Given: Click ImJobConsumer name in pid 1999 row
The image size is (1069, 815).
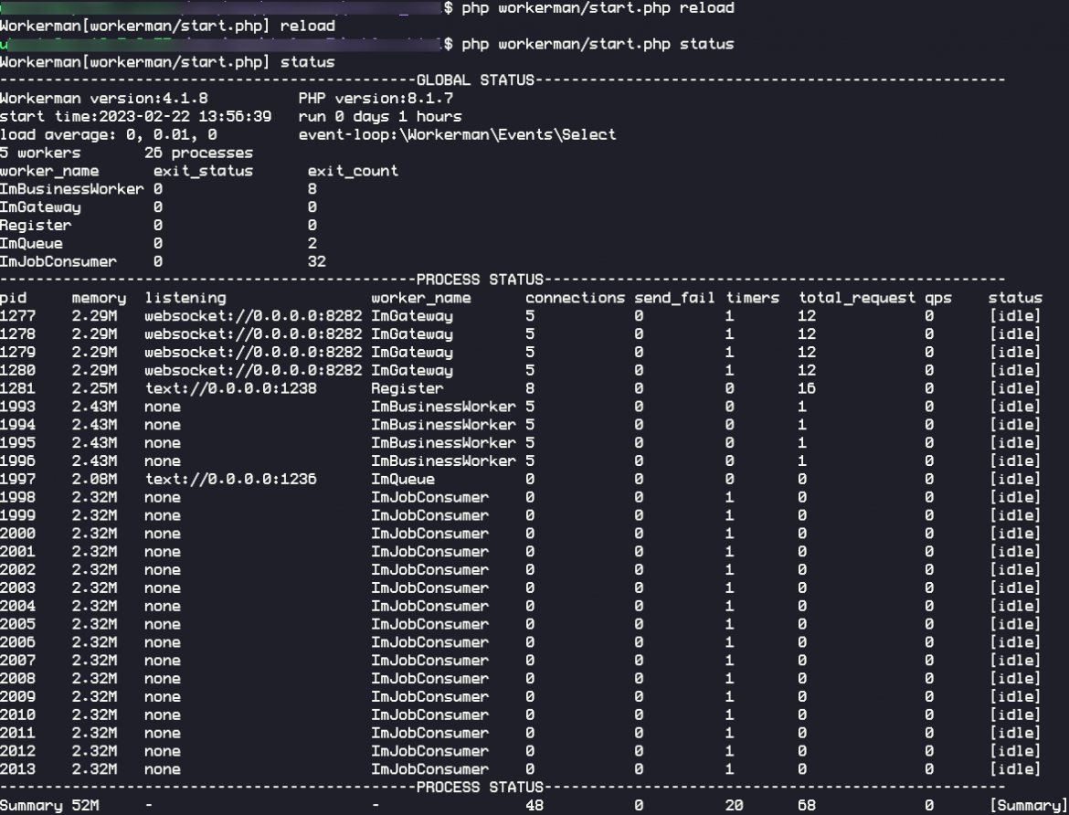Looking at the screenshot, I should pos(429,515).
